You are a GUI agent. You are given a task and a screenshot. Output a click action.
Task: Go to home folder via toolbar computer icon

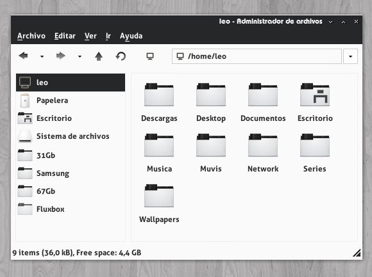pos(150,56)
